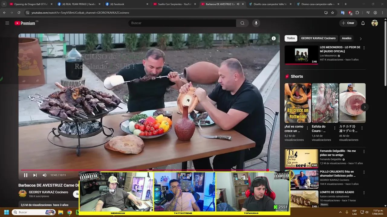This screenshot has width=387, height=217.
Task: Go back in browser history
Action: tap(4, 13)
